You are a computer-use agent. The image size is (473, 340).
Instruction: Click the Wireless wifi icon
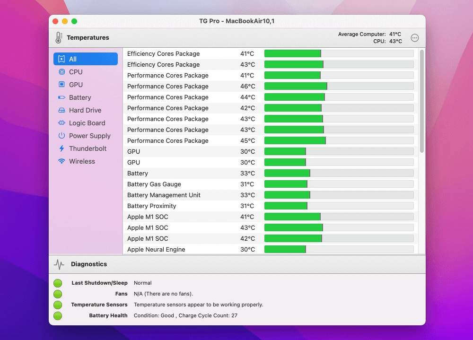click(61, 161)
